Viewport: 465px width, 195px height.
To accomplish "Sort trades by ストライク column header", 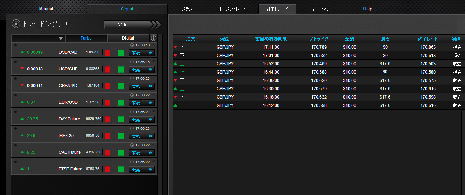I will [x=319, y=39].
